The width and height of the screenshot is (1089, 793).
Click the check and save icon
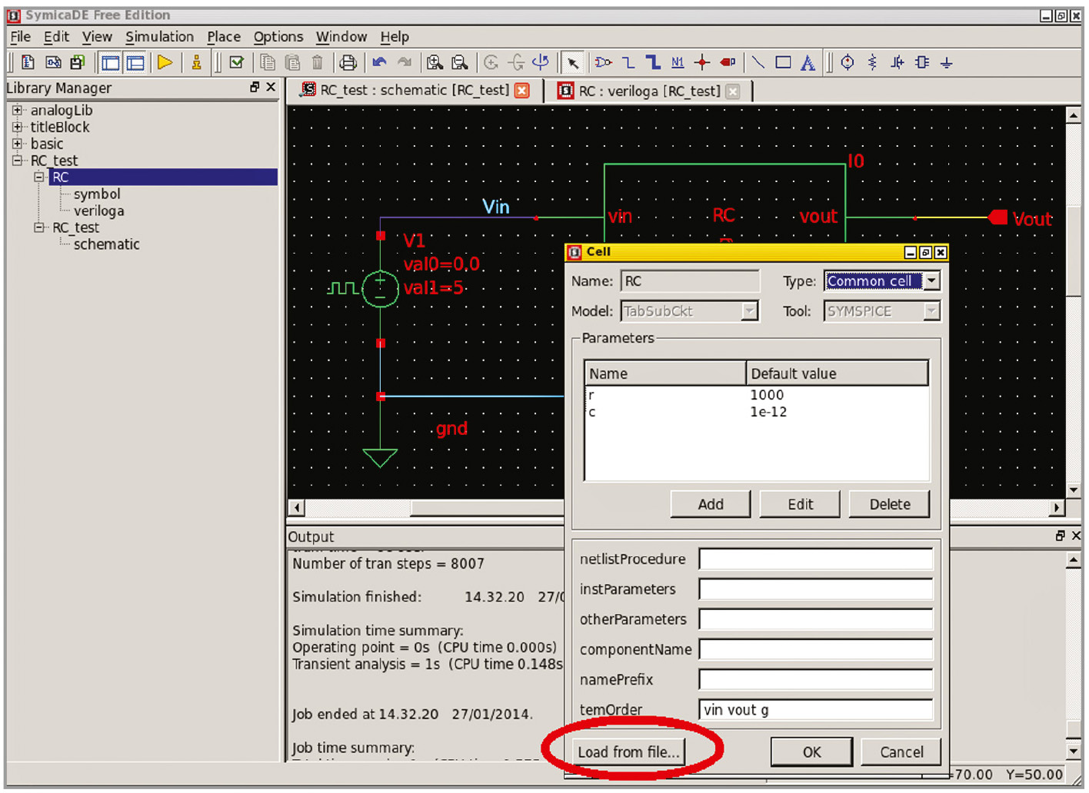point(236,62)
